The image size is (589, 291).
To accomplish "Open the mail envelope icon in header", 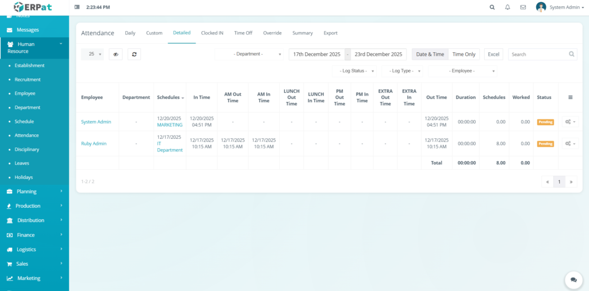I will click(x=523, y=7).
